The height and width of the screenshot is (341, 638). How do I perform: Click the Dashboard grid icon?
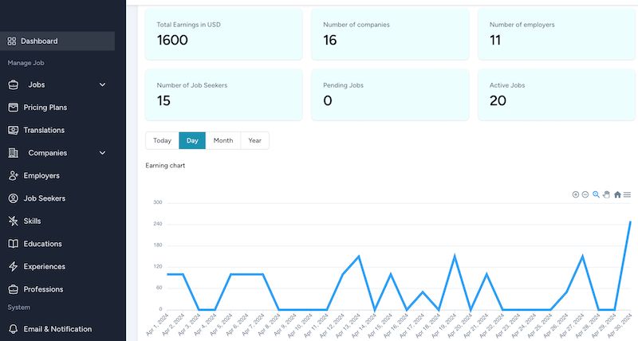tap(12, 41)
